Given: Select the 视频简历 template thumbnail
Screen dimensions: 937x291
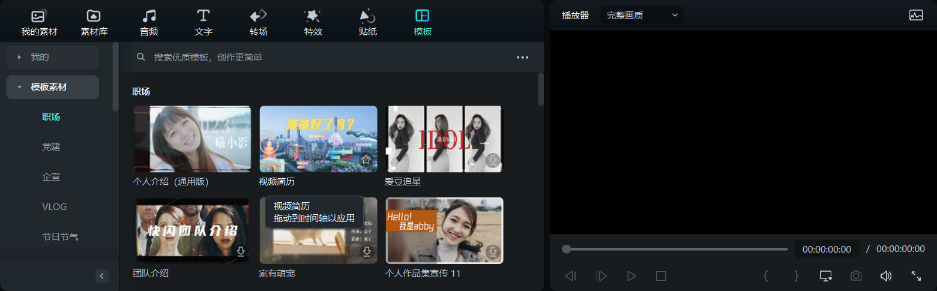Looking at the screenshot, I should (x=318, y=139).
